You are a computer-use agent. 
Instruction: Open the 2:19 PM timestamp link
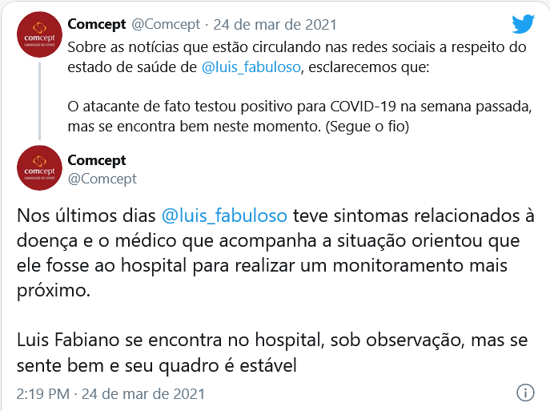tap(110, 393)
